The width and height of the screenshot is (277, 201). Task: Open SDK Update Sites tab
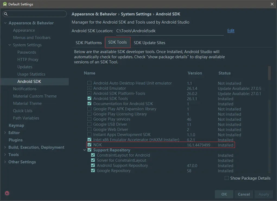(149, 43)
